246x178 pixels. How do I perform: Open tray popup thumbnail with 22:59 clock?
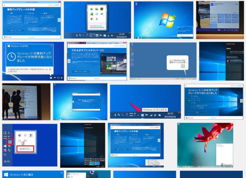(x=97, y=20)
